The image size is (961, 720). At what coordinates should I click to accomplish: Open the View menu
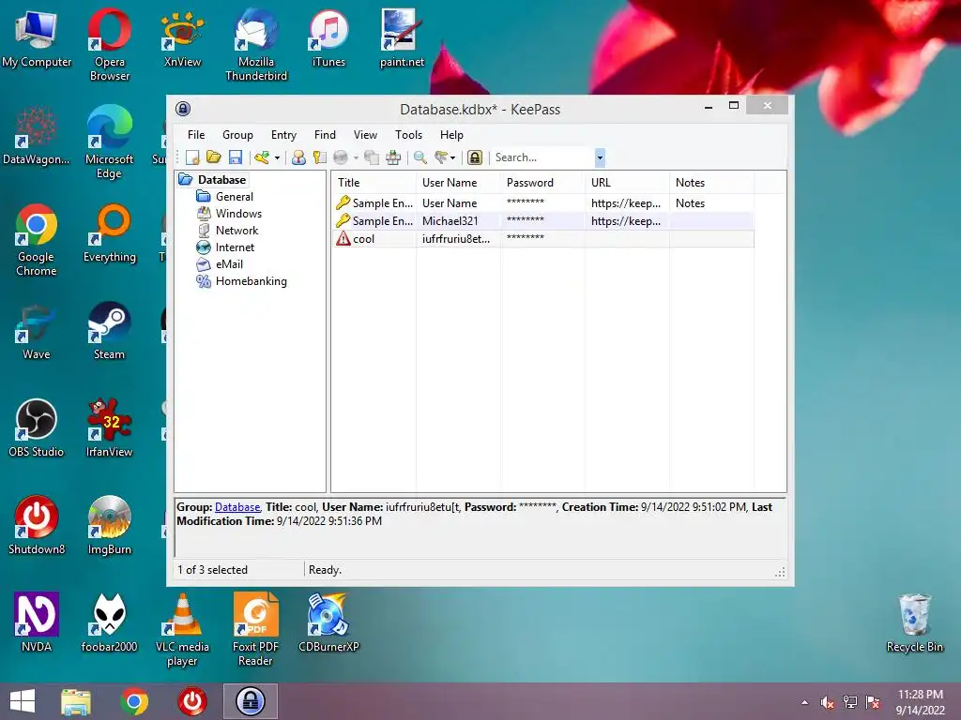(x=365, y=135)
